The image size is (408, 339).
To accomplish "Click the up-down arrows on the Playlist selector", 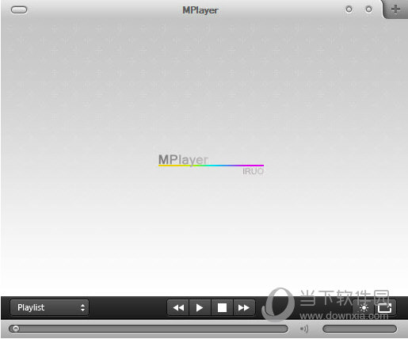I will [x=82, y=307].
